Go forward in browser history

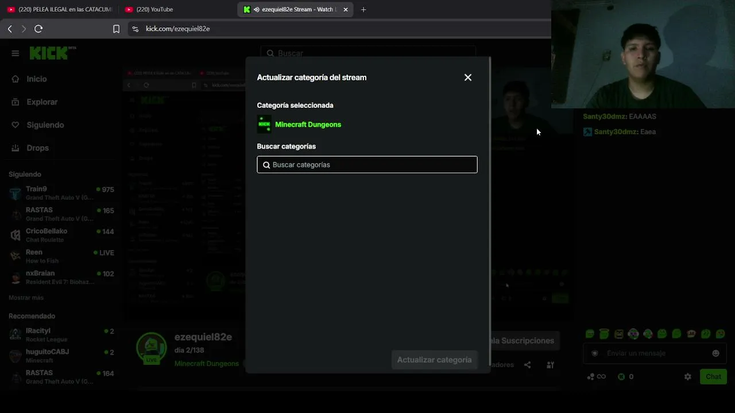tap(24, 29)
